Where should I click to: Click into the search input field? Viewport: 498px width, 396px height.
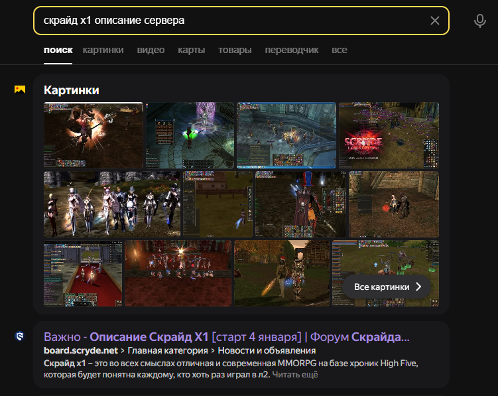(x=232, y=21)
